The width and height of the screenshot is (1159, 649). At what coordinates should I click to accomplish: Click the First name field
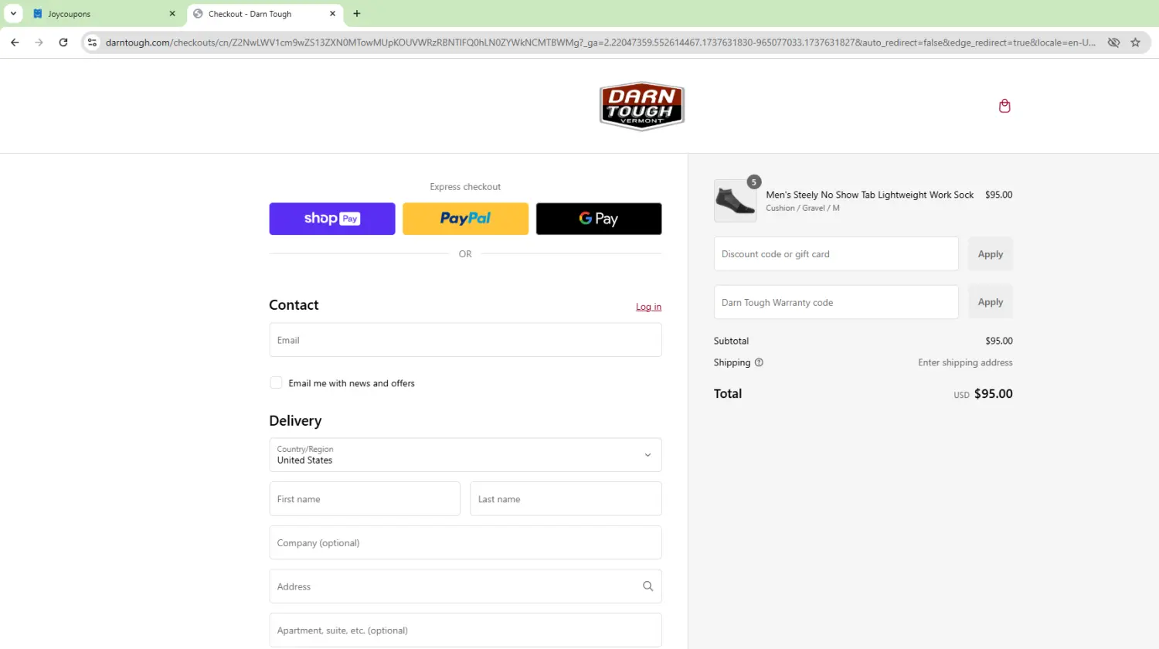point(365,499)
